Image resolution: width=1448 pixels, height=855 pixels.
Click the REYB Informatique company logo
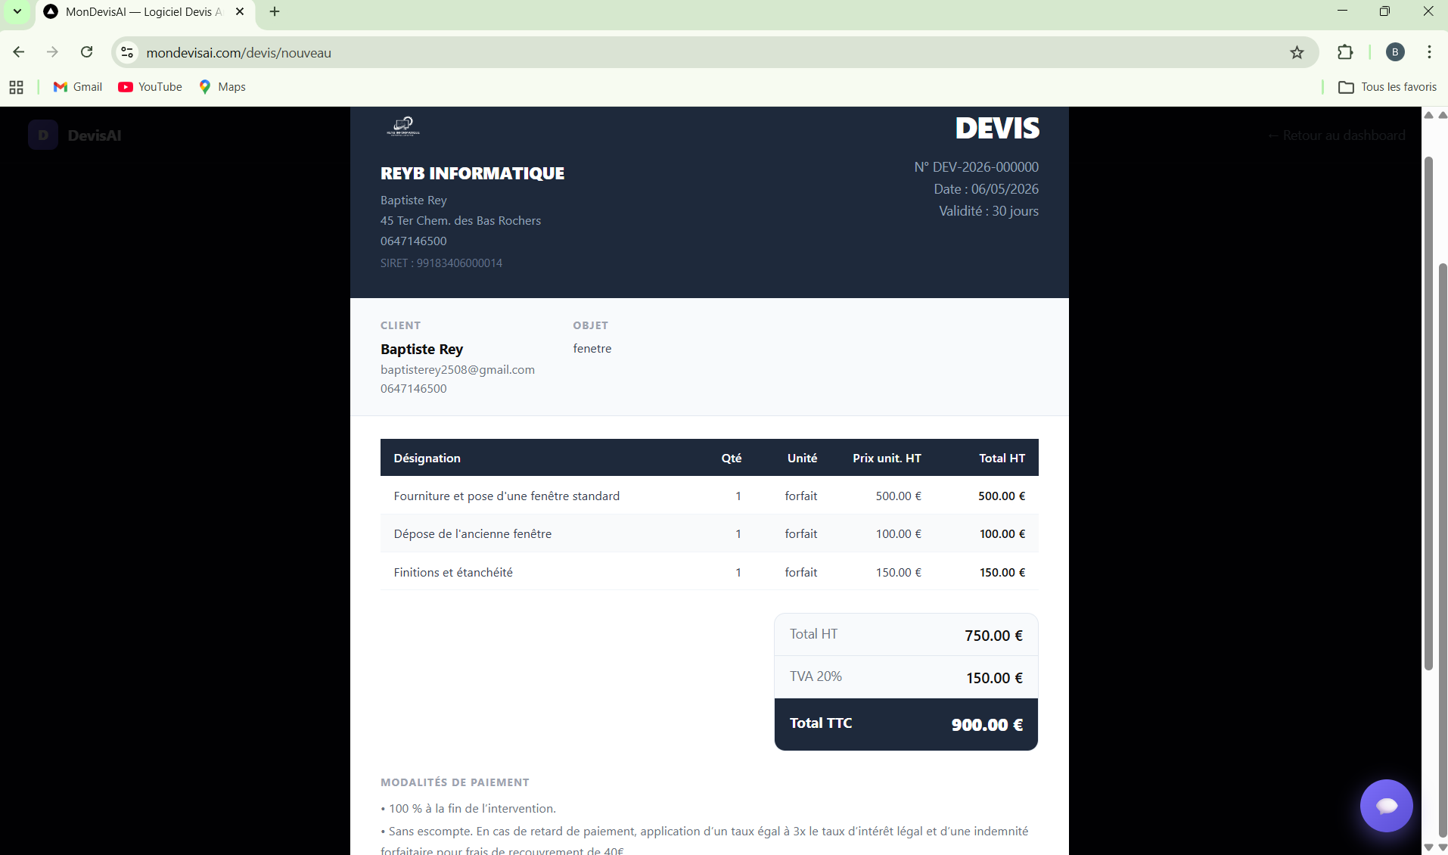click(402, 126)
